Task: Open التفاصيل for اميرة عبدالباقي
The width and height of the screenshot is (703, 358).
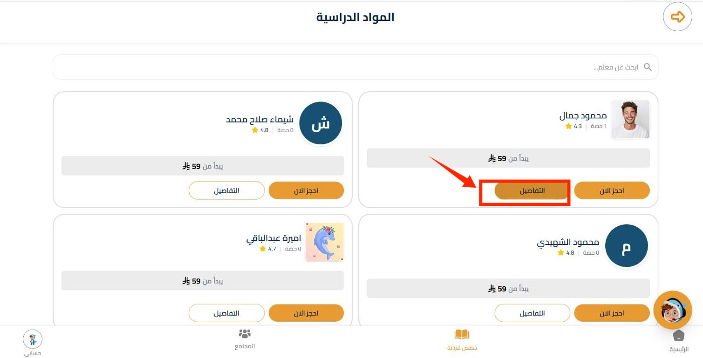Action: 226,313
